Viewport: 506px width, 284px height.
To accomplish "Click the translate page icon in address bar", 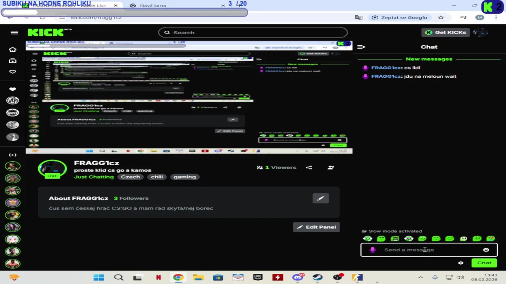I will [x=359, y=17].
